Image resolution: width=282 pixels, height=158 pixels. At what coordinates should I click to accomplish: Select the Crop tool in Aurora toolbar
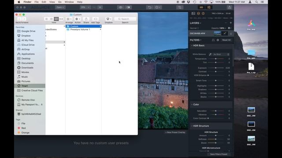(180, 7)
